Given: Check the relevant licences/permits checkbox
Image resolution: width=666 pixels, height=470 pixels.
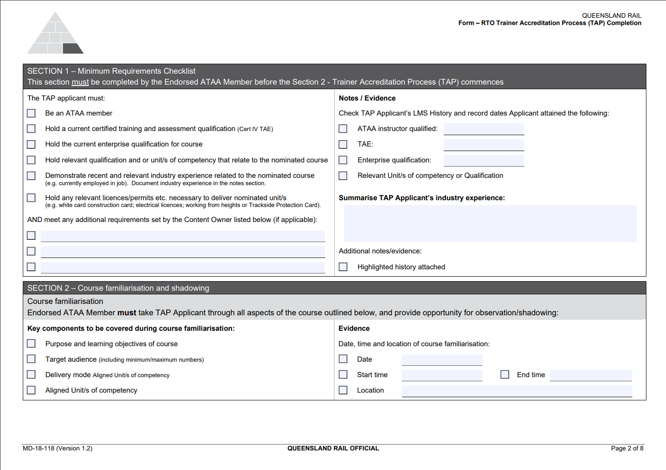Looking at the screenshot, I should (x=31, y=198).
